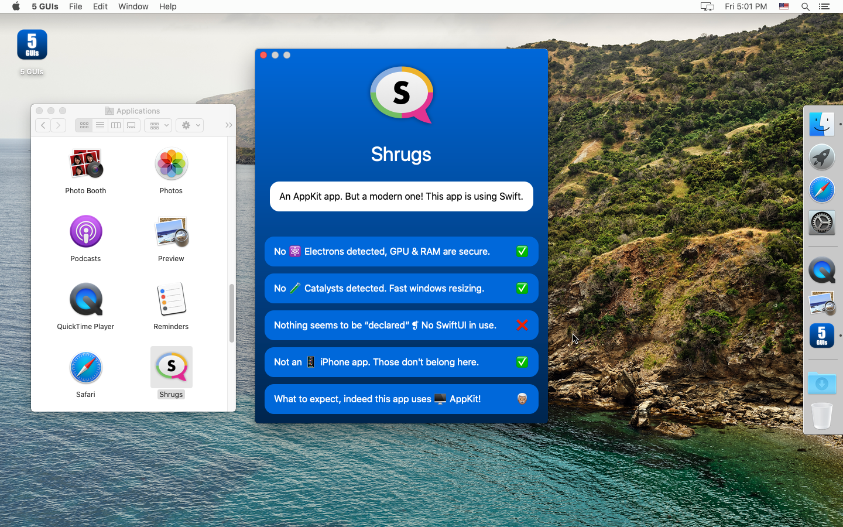Switch Finder to gallery view
843x527 pixels.
pos(131,125)
